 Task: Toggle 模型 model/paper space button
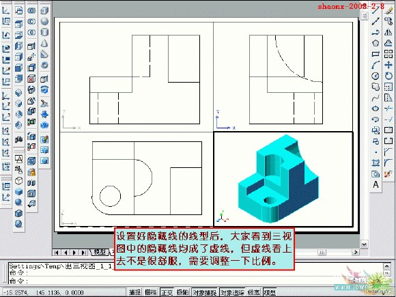tap(270, 292)
